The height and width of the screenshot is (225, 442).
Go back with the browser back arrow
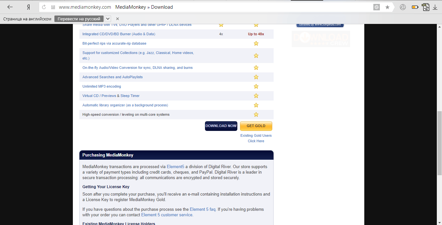pos(10,7)
